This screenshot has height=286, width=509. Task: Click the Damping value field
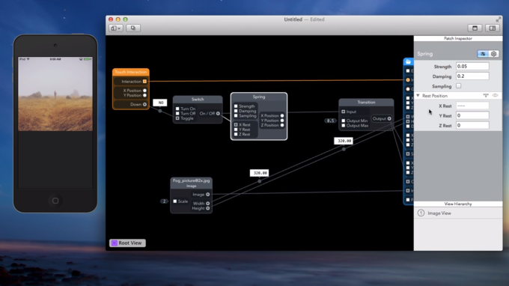(x=472, y=76)
